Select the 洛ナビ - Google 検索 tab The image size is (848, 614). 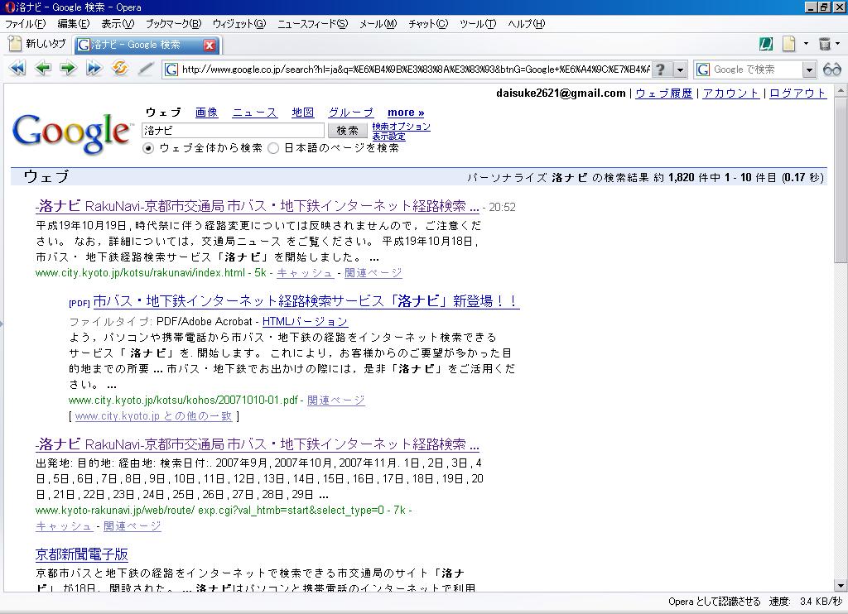pyautogui.click(x=138, y=45)
